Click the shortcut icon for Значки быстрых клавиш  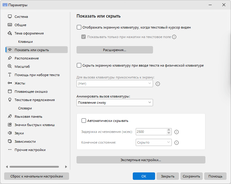point(10,125)
